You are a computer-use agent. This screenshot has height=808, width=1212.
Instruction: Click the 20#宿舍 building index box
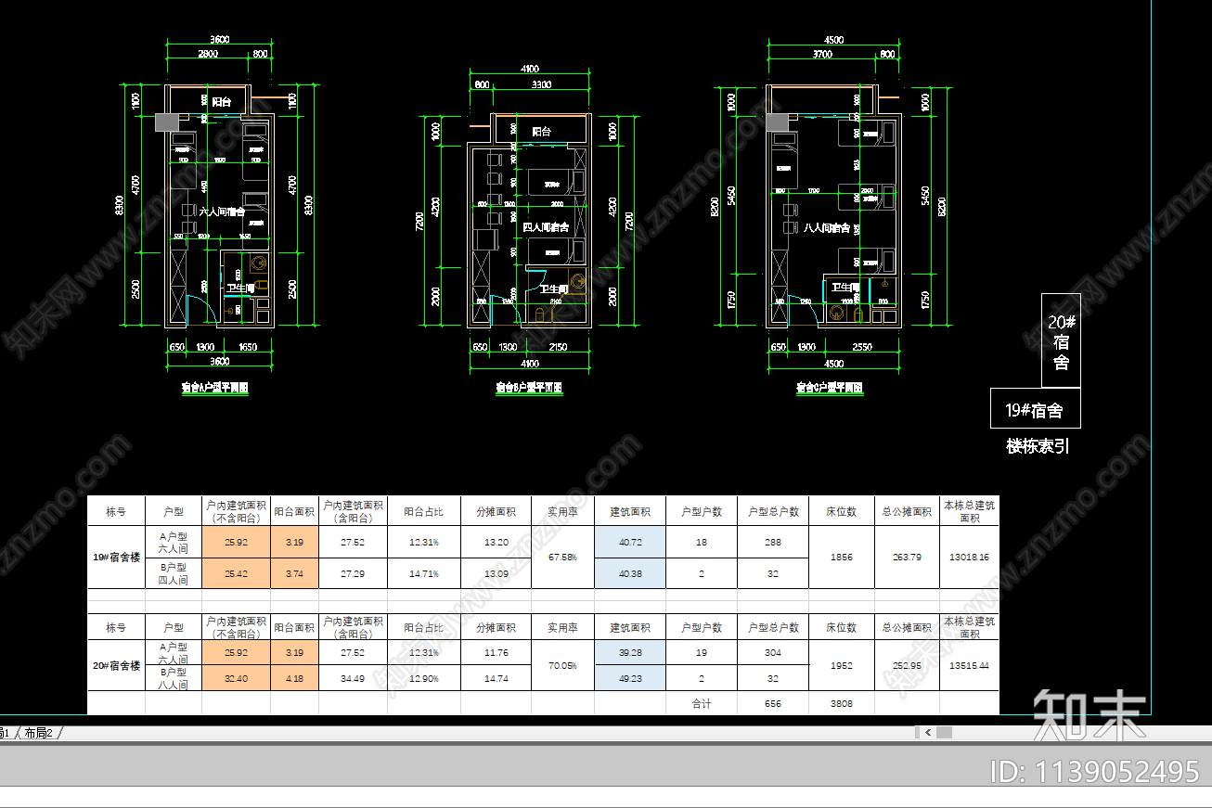(1061, 340)
